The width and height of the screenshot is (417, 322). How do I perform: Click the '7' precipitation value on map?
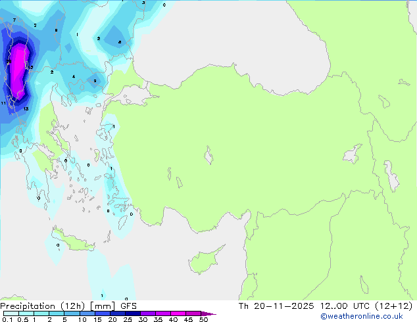14,20
